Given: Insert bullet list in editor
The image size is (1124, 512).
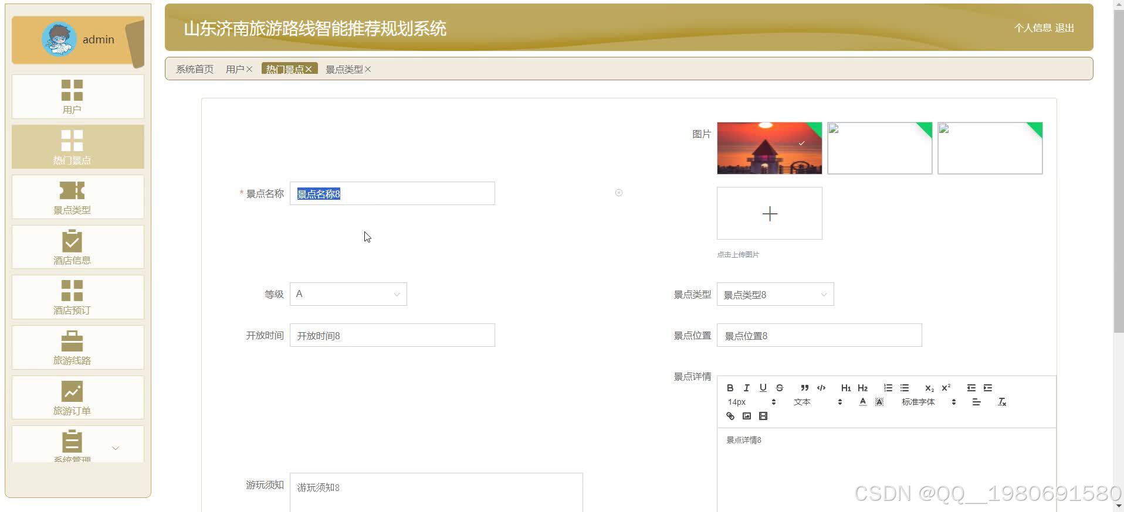Looking at the screenshot, I should click(905, 388).
